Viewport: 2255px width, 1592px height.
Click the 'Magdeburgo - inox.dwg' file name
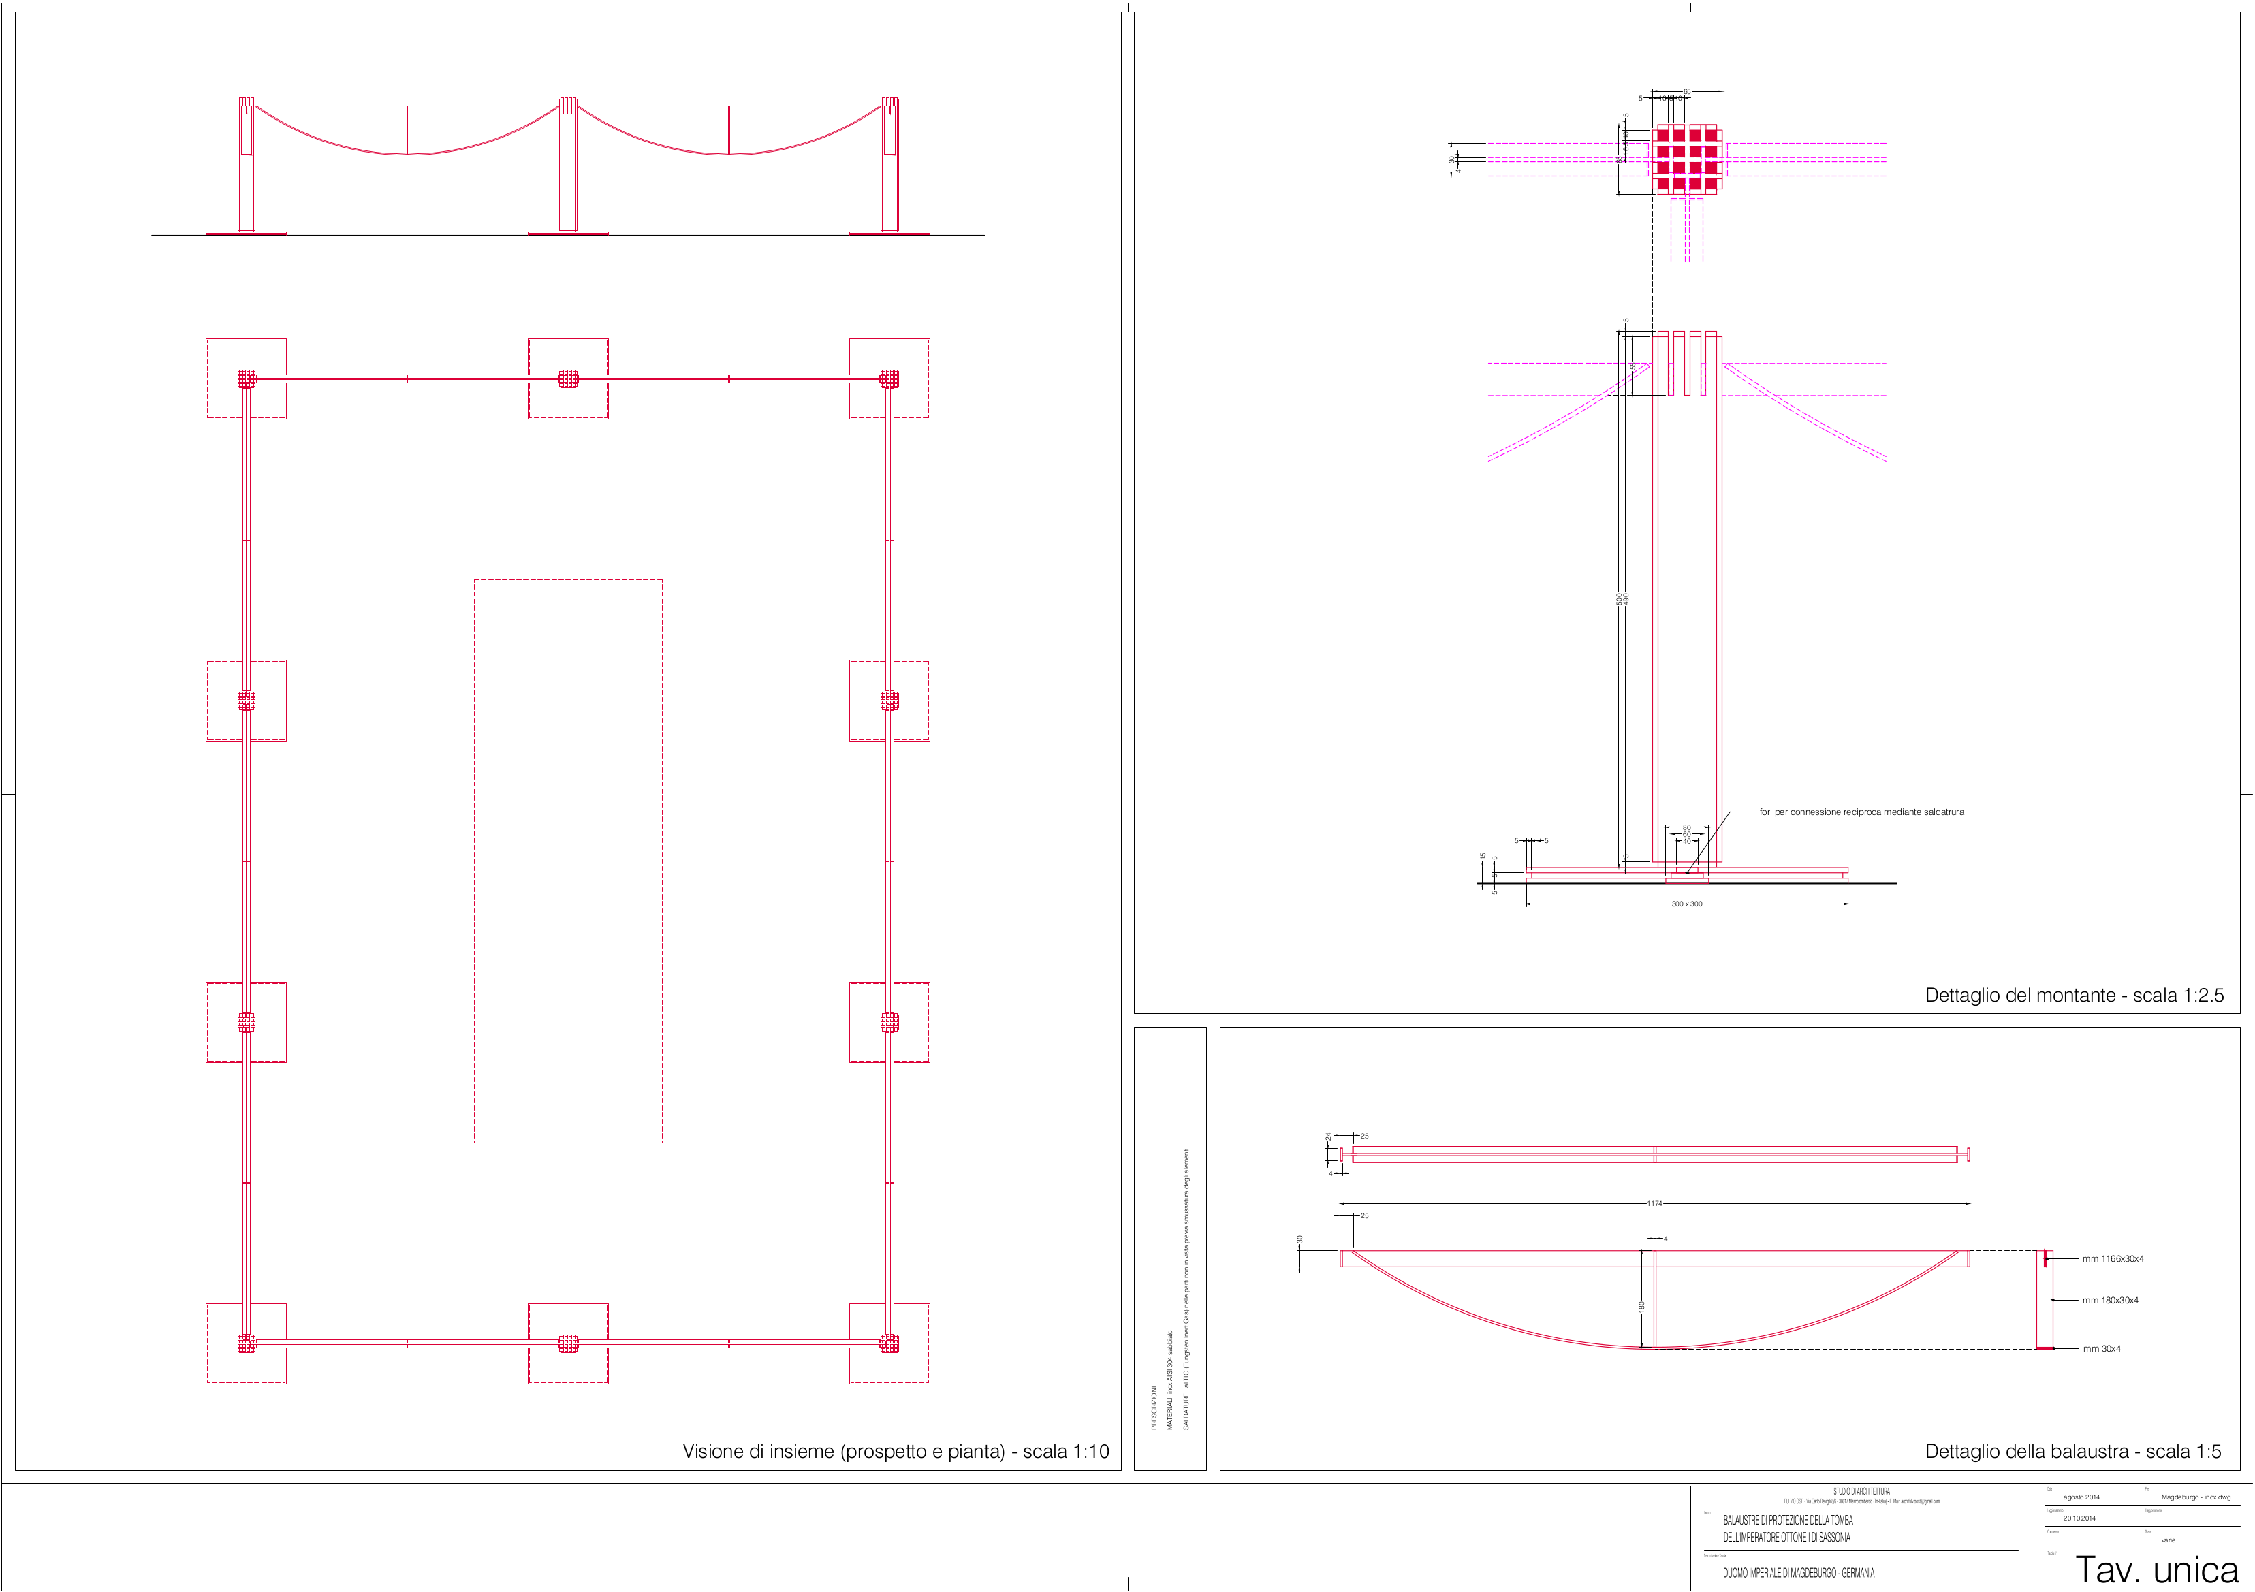click(2195, 1497)
